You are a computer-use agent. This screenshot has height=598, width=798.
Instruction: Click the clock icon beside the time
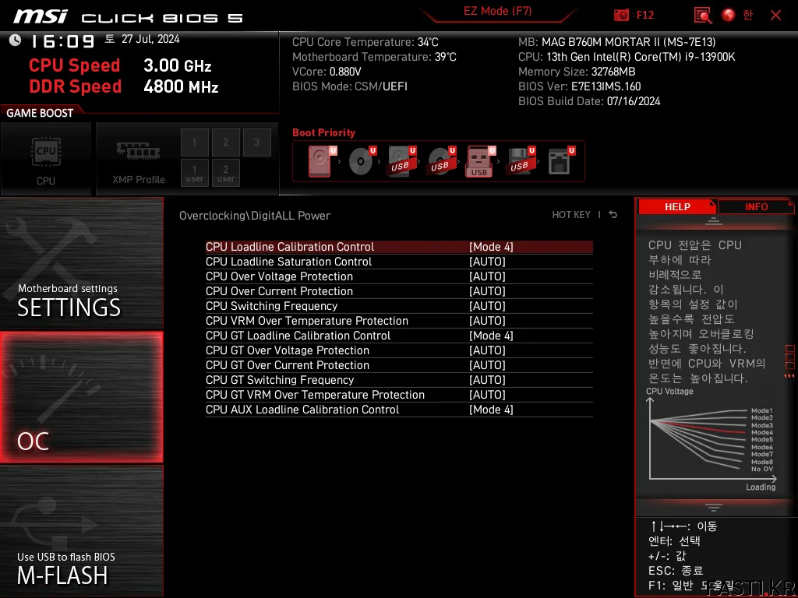15,40
